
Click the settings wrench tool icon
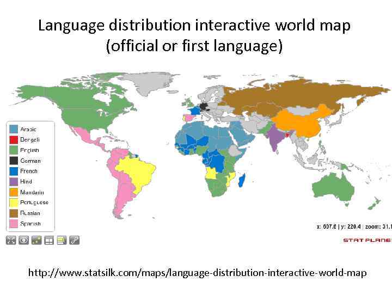(x=74, y=240)
